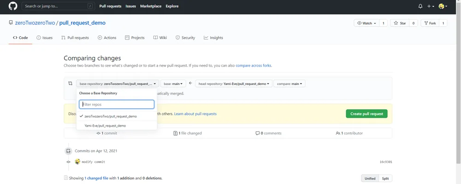This screenshot has height=184, width=461.
Task: Expand the compare: main dropdown
Action: (x=290, y=84)
